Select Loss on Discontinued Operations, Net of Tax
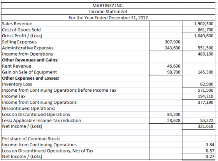The image size is (218, 161). click(x=47, y=151)
